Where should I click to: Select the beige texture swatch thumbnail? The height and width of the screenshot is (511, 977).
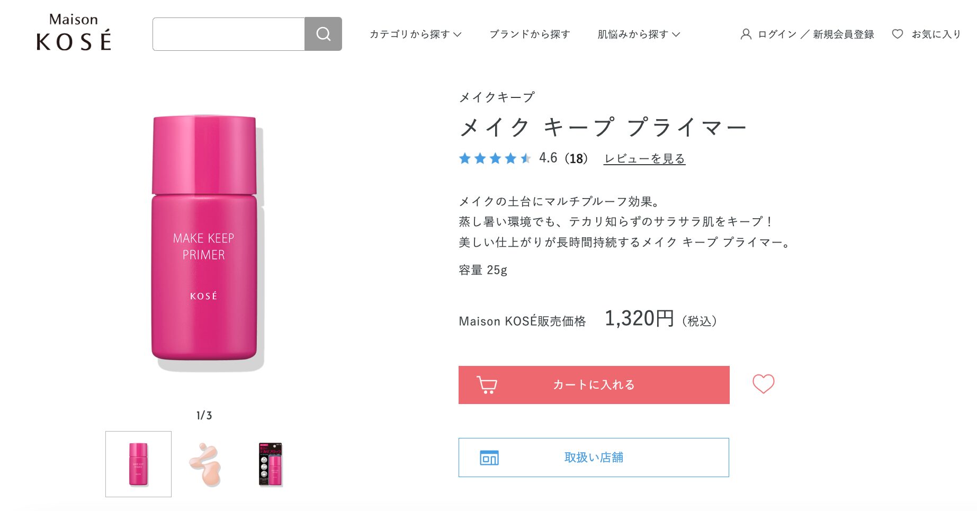205,464
